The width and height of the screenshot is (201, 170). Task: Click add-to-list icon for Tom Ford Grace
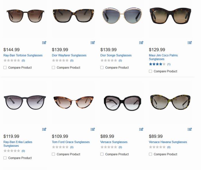pyautogui.click(x=93, y=129)
